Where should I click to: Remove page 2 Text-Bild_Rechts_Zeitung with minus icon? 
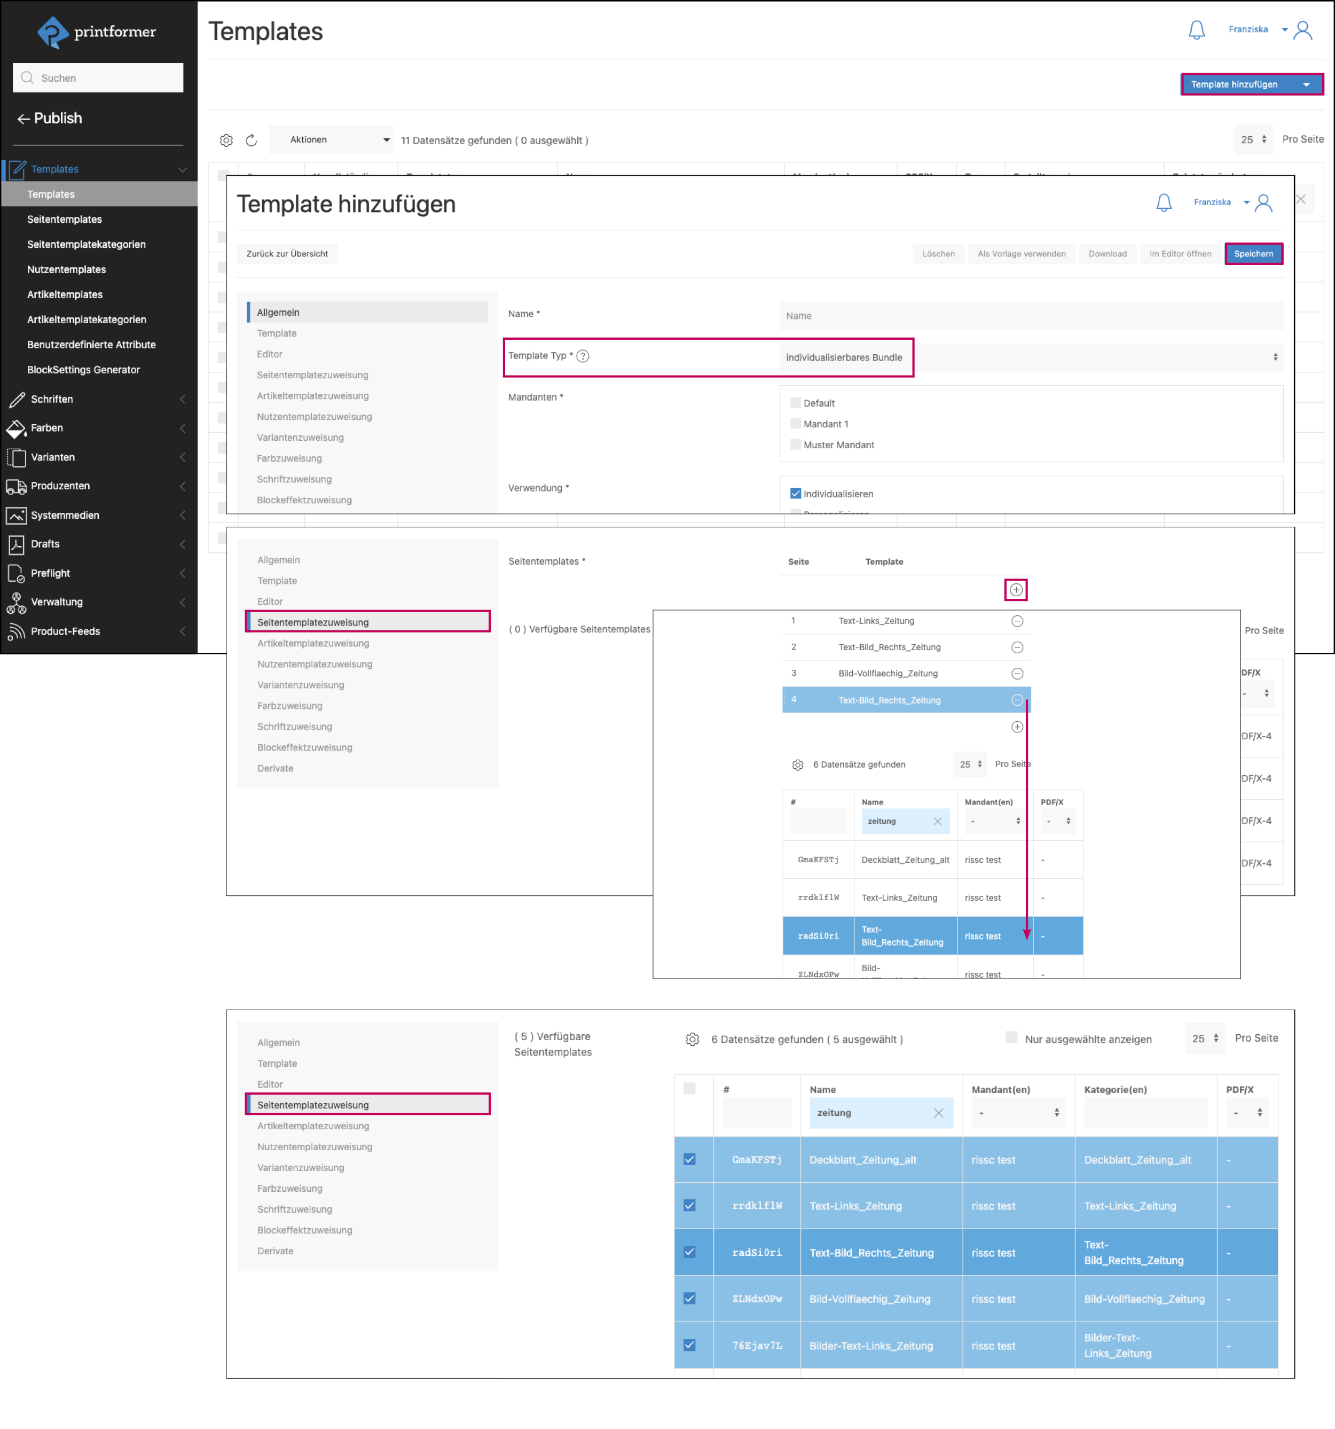[1017, 647]
